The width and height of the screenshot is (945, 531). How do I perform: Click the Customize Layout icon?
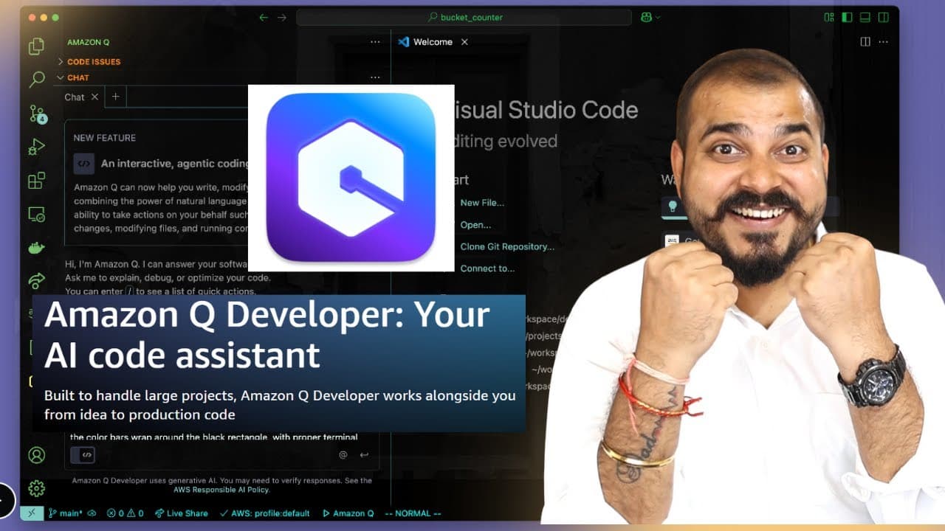click(x=829, y=17)
